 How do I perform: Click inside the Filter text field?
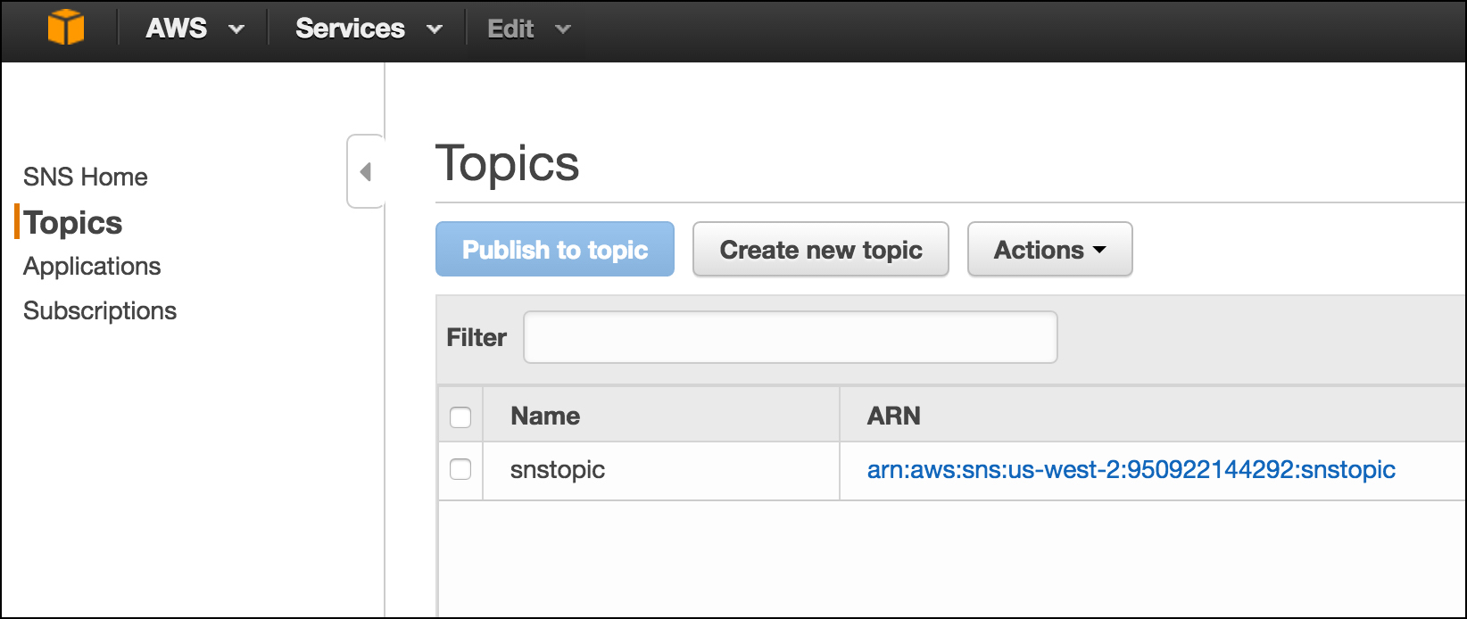[790, 337]
